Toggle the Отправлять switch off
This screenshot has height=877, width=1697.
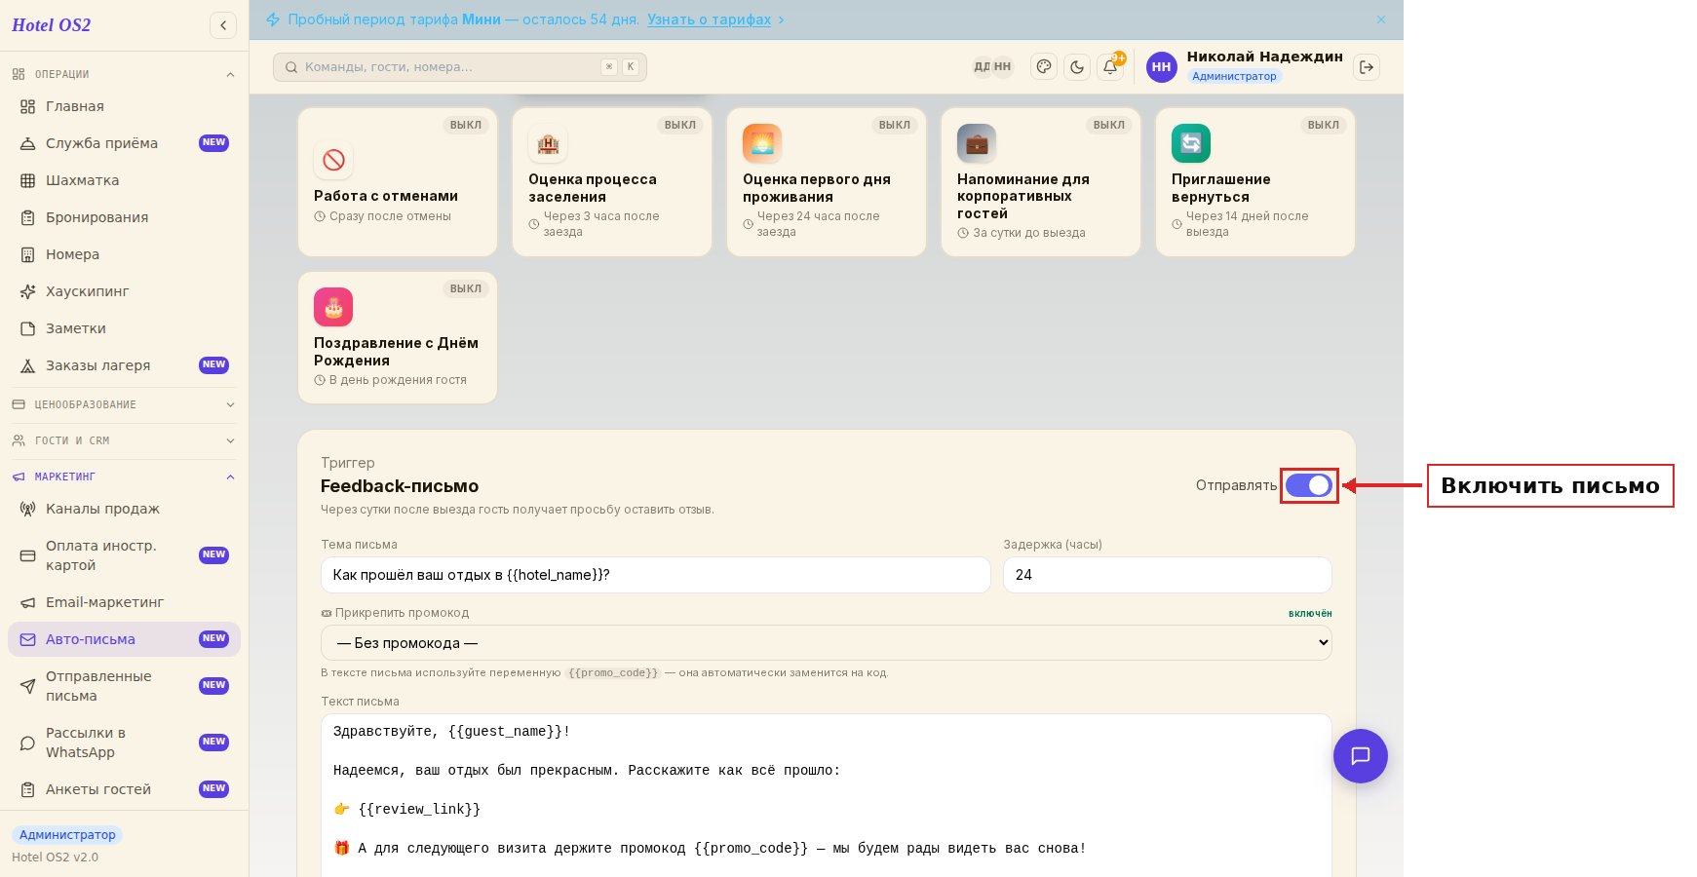click(x=1309, y=485)
